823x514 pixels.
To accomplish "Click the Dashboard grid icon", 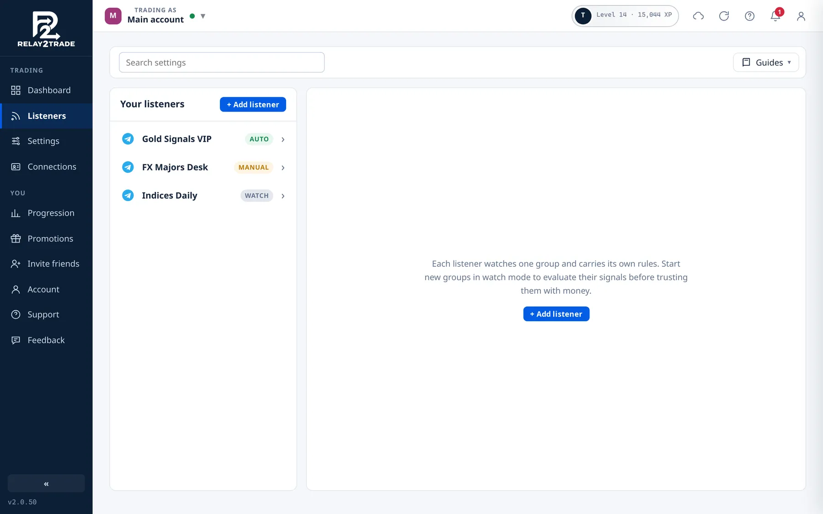I will point(16,90).
